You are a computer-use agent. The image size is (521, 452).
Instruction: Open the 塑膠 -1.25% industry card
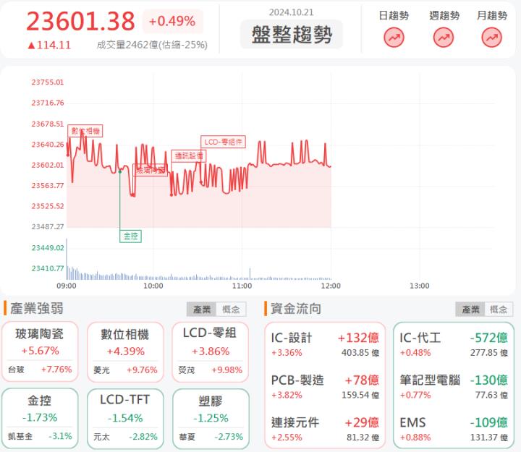click(211, 418)
